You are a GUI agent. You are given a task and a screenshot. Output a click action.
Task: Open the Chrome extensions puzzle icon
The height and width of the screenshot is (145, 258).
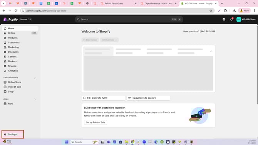tap(225, 11)
